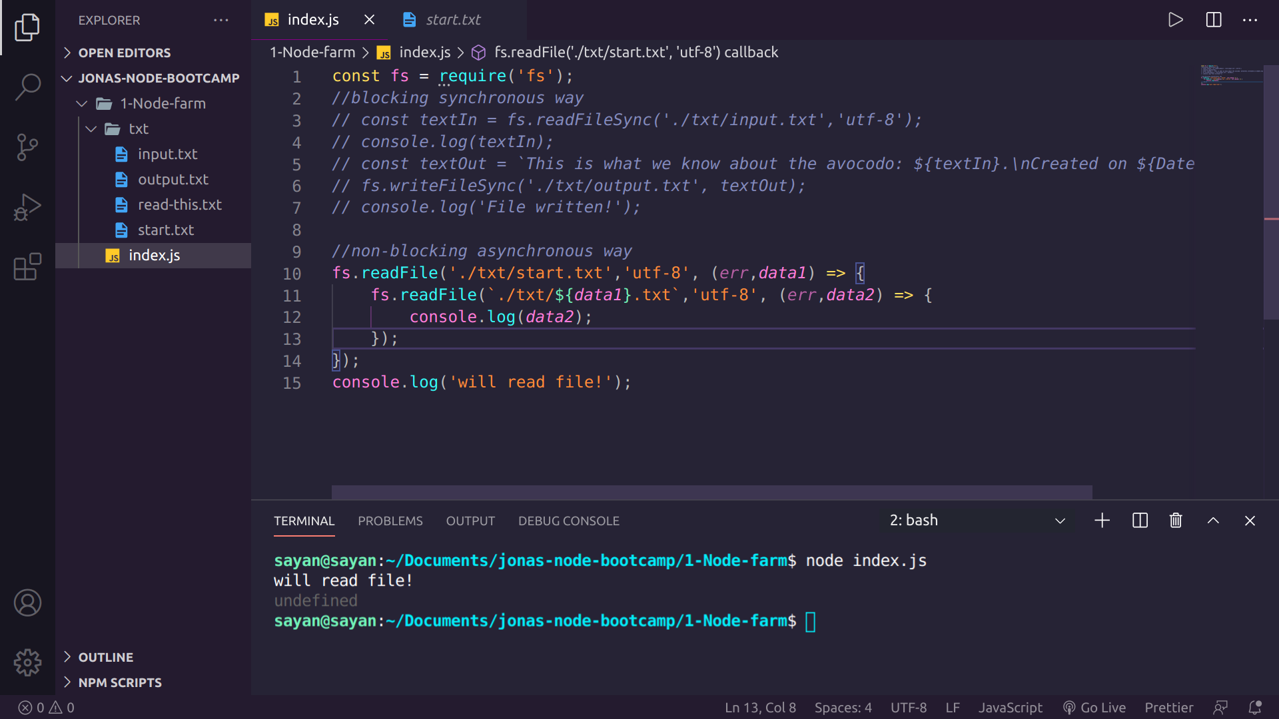Open the Manage gear menu
The width and height of the screenshot is (1279, 719).
tap(27, 662)
